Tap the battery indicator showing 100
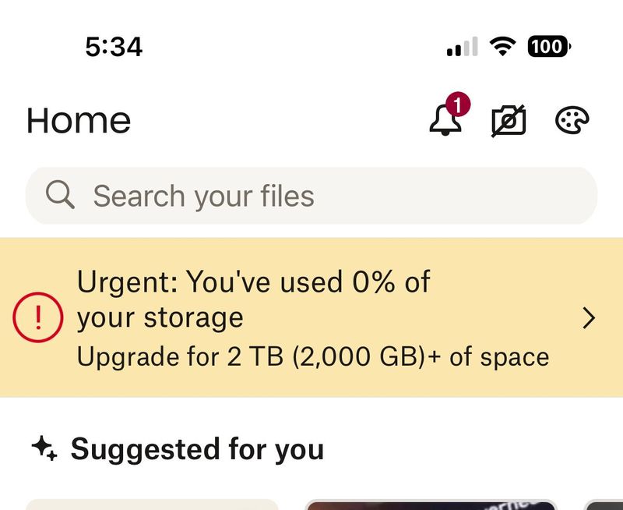 pos(549,47)
